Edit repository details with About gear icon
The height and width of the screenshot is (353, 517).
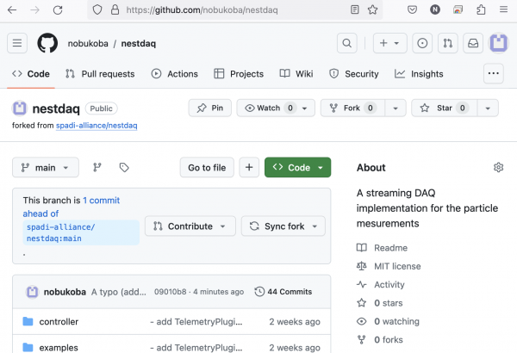click(498, 167)
